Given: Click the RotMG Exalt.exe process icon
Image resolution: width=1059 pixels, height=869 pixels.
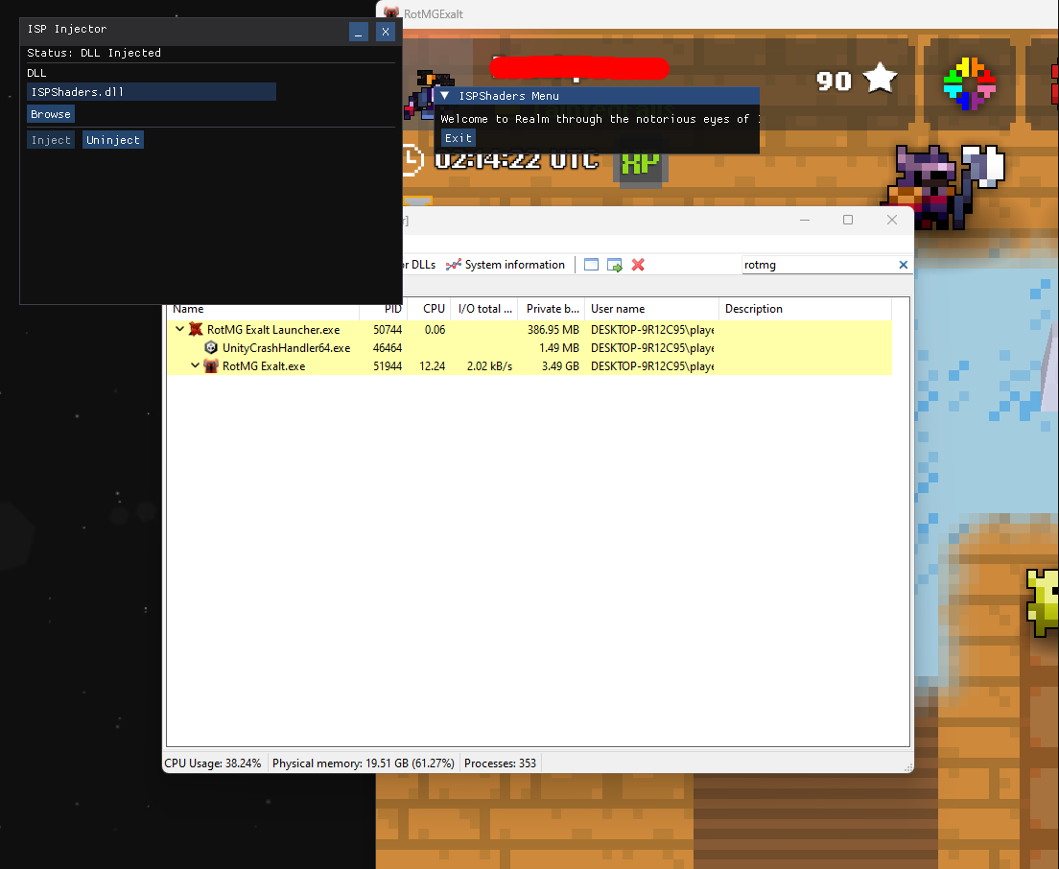Looking at the screenshot, I should pyautogui.click(x=211, y=366).
